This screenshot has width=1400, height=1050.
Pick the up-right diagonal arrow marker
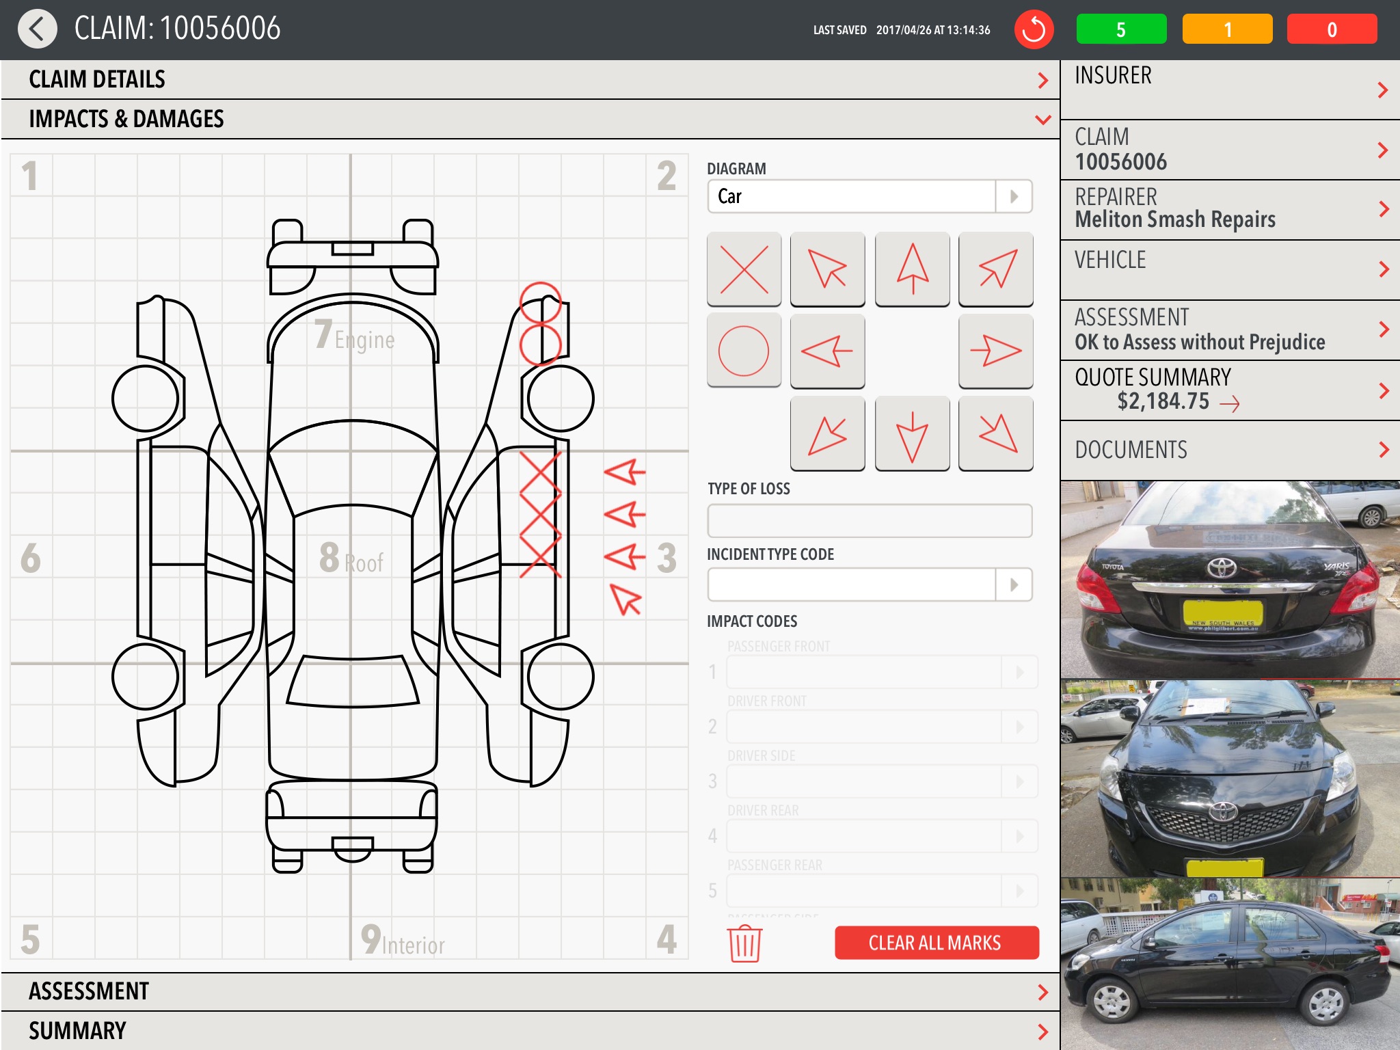pos(995,269)
